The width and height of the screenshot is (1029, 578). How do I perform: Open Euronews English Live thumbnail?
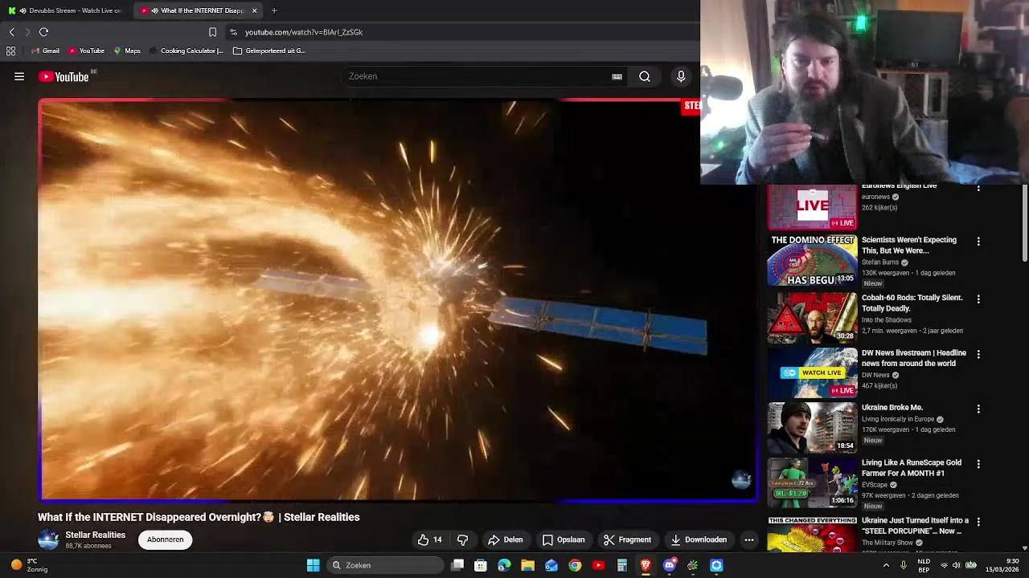[x=812, y=207]
